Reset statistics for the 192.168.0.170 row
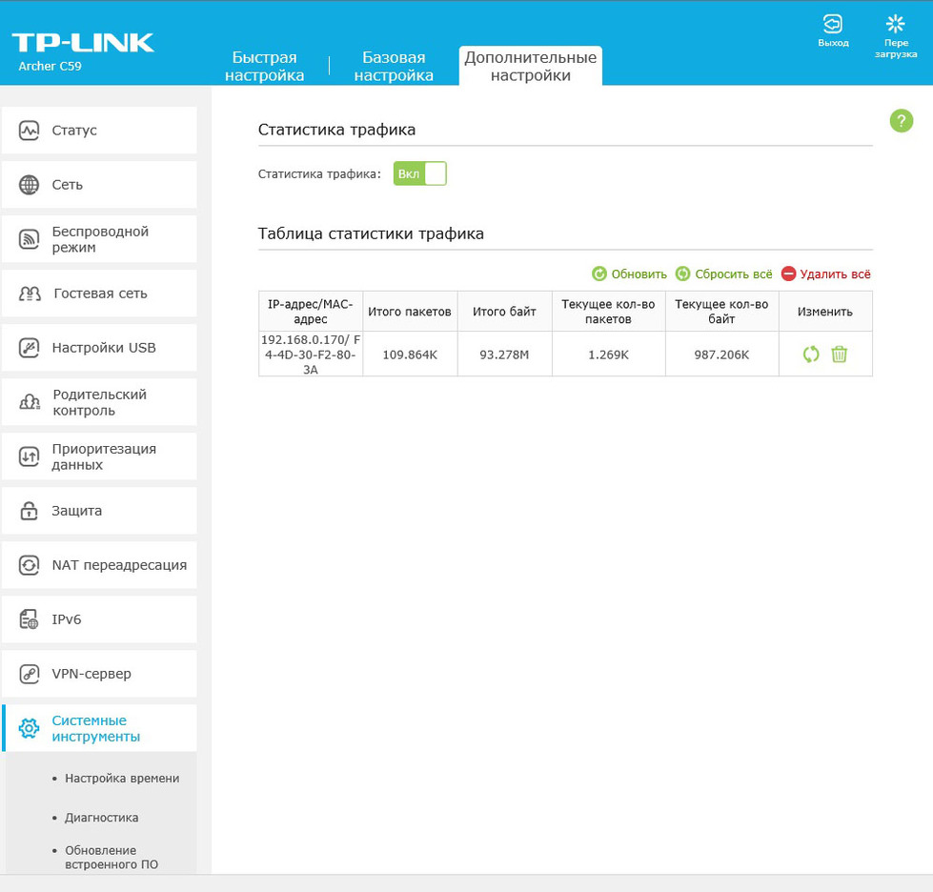The height and width of the screenshot is (892, 933). pos(811,355)
